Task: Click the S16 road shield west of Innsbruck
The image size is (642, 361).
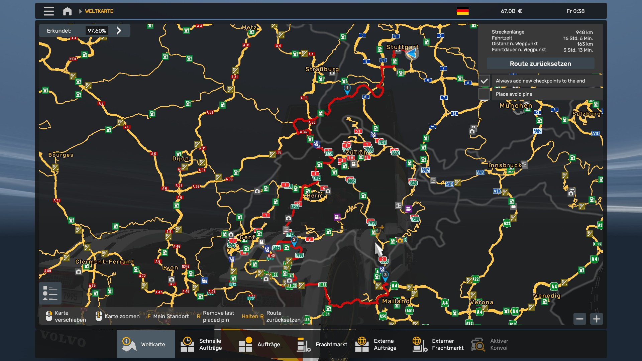Action: point(450,184)
